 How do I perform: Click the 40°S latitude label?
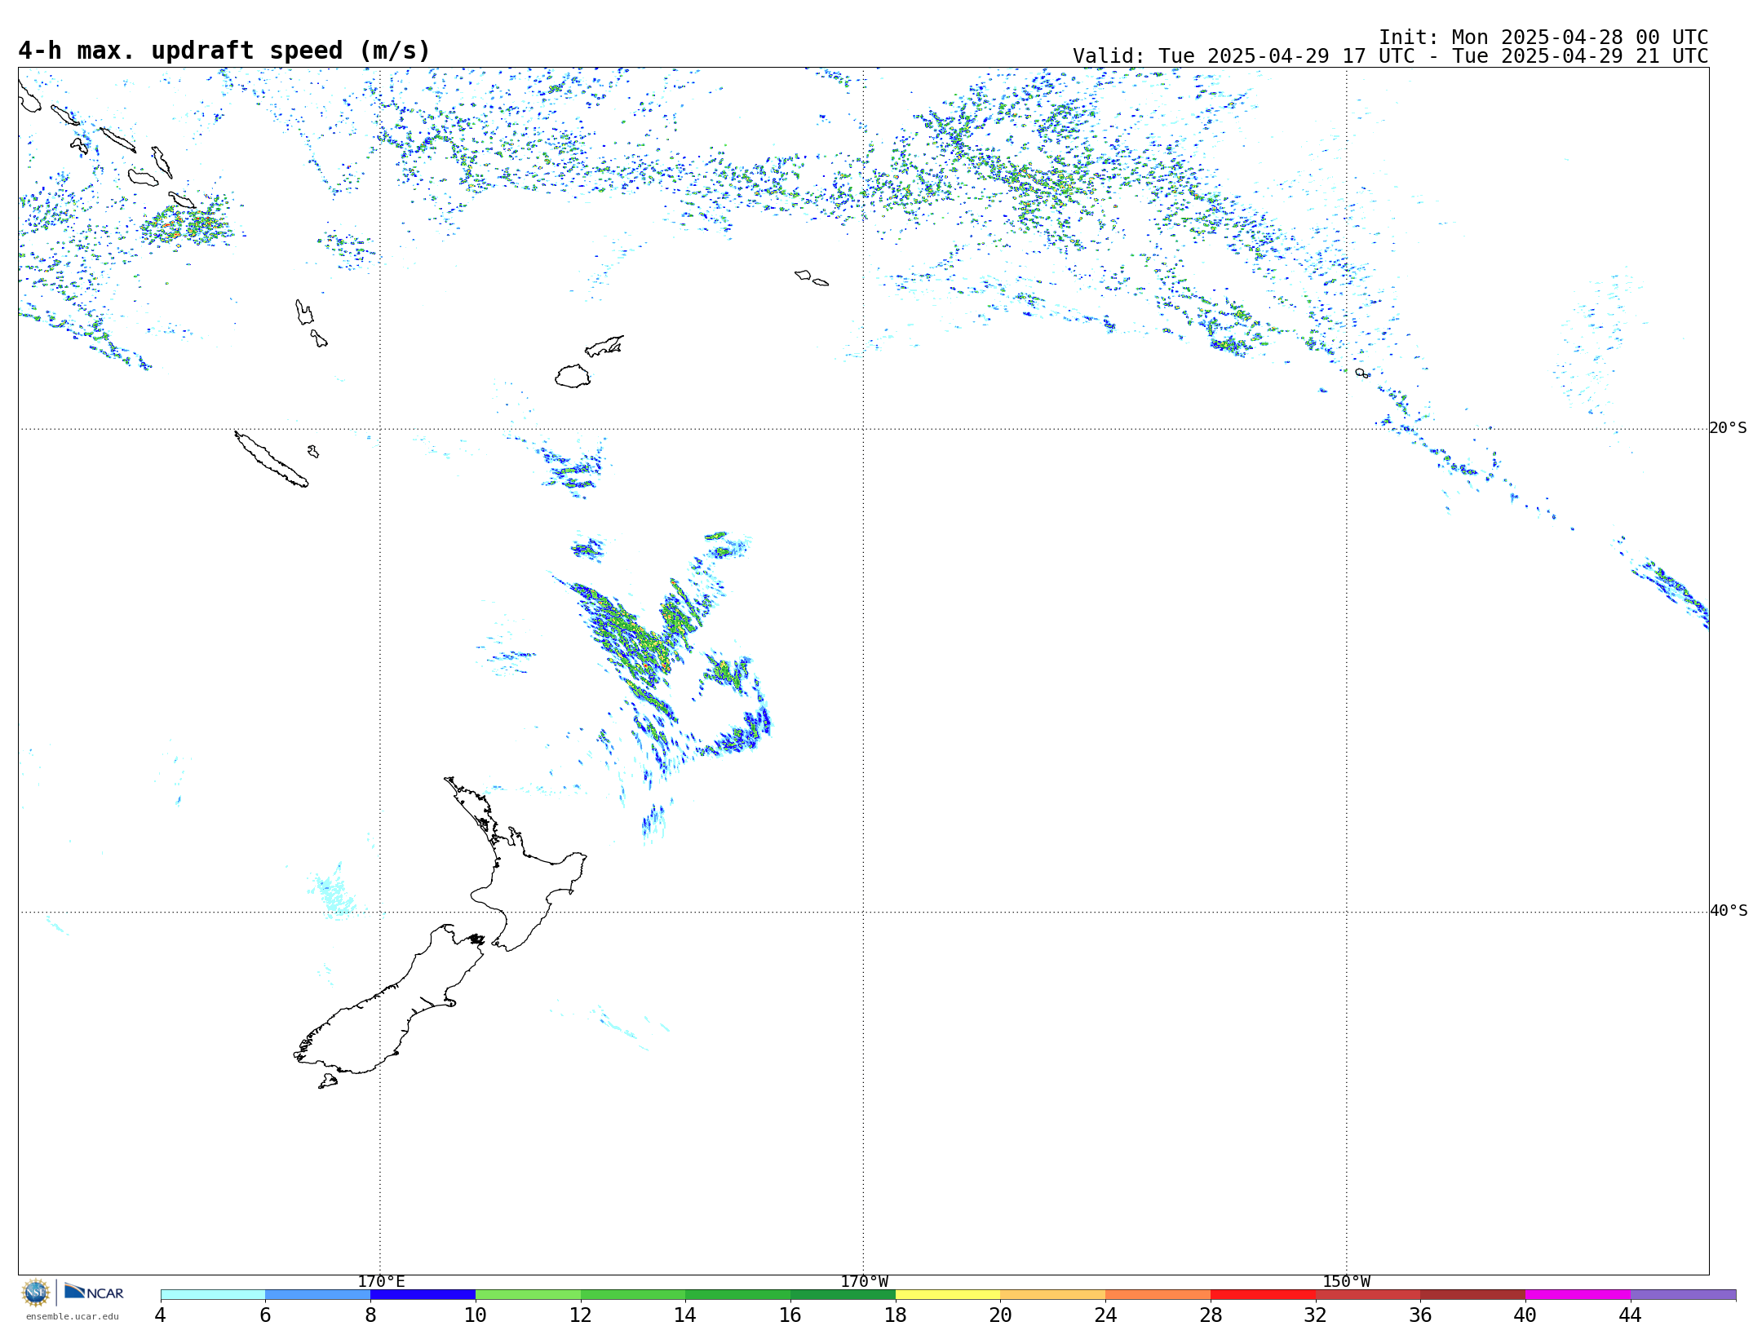point(1729,911)
